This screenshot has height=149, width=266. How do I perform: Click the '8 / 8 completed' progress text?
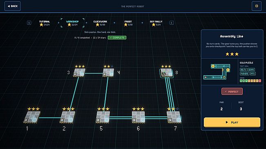[82, 38]
